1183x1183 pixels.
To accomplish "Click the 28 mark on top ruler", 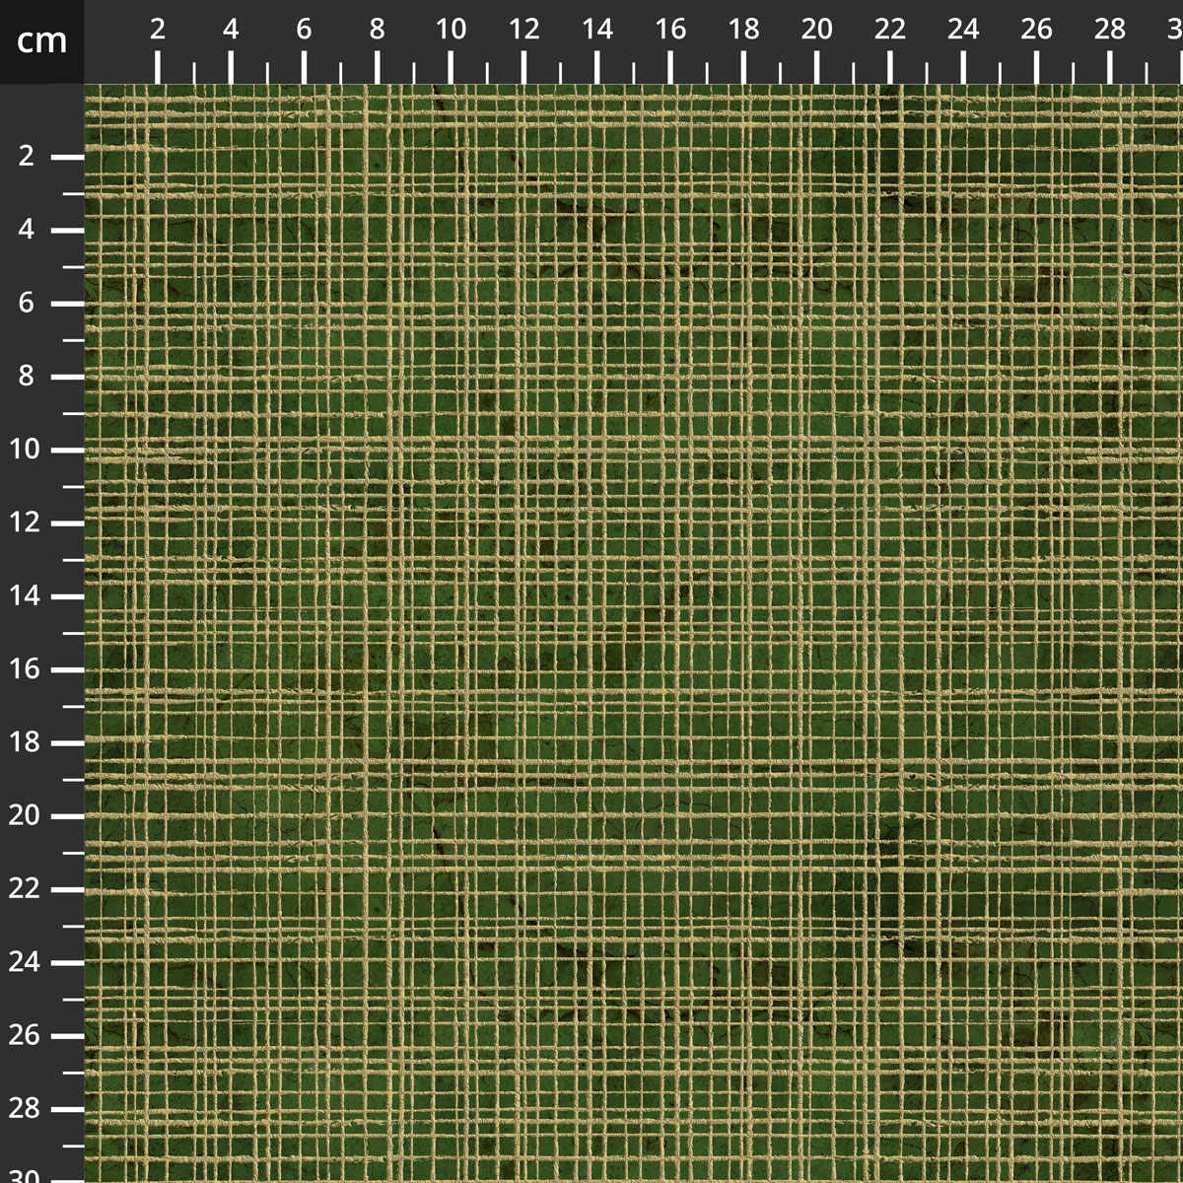I will [x=1110, y=30].
